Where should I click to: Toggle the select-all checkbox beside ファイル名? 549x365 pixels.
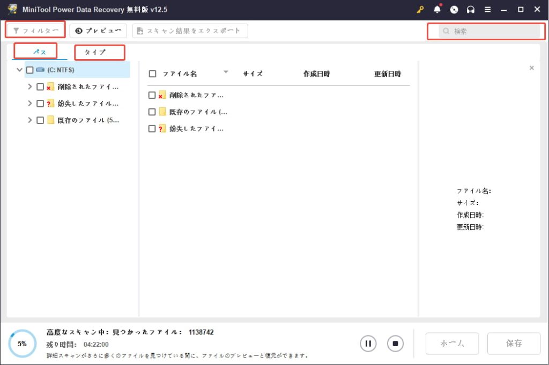[x=152, y=74]
